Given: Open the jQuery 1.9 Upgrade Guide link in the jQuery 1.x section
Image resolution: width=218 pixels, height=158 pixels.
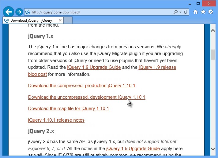Looking at the screenshot, I should coord(94,67).
